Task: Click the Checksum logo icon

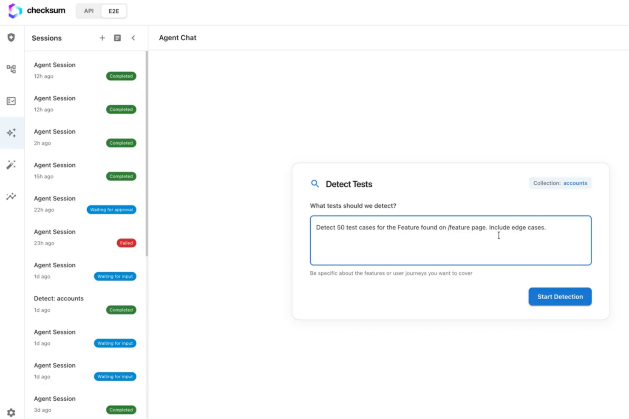Action: (x=15, y=11)
